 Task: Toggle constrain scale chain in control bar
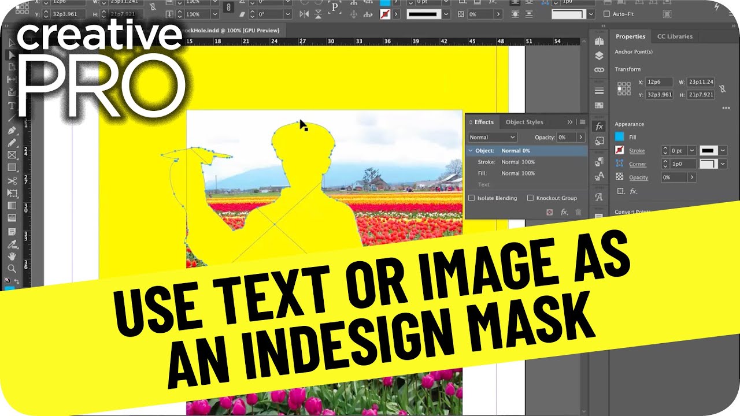click(x=228, y=8)
